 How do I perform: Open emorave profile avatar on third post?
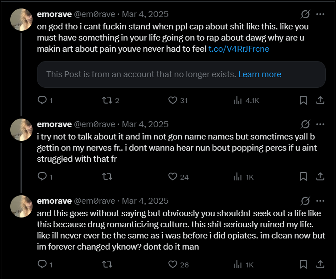(21, 206)
